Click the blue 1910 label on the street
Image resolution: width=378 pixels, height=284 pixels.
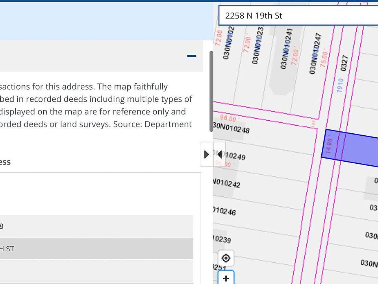click(x=340, y=85)
